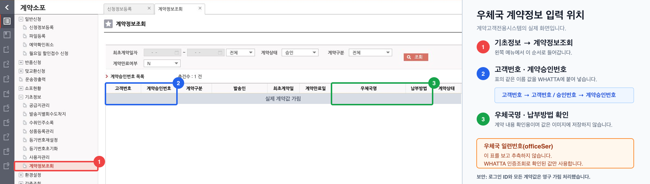Open the 전체 dropdown next to date range
This screenshot has height=184, width=650.
tap(240, 53)
